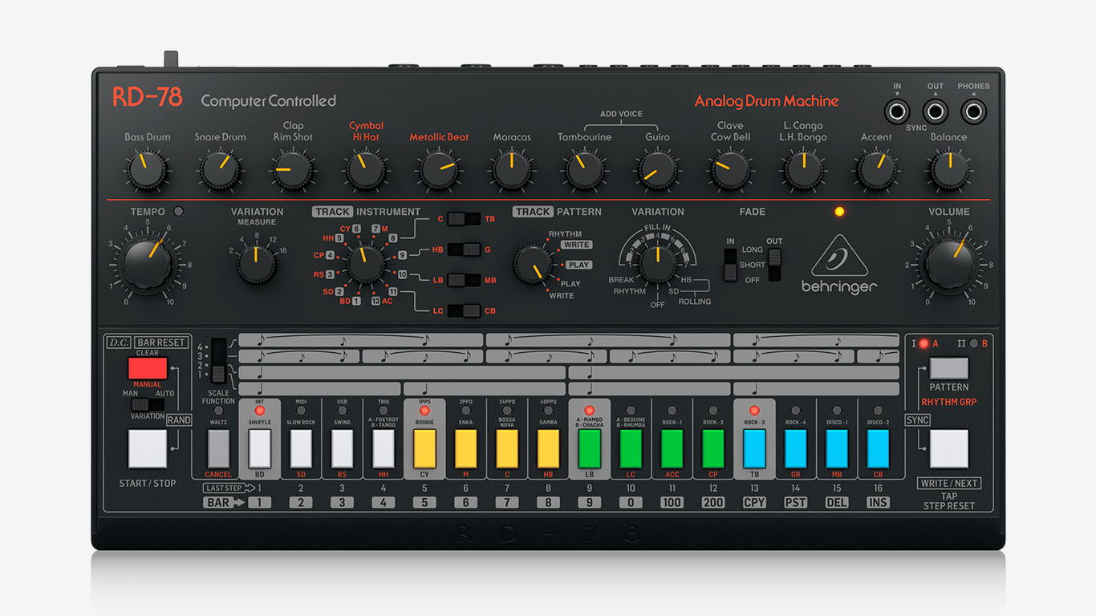Click the Sync IN jack
Viewport: 1096px width, 616px height.
click(896, 111)
